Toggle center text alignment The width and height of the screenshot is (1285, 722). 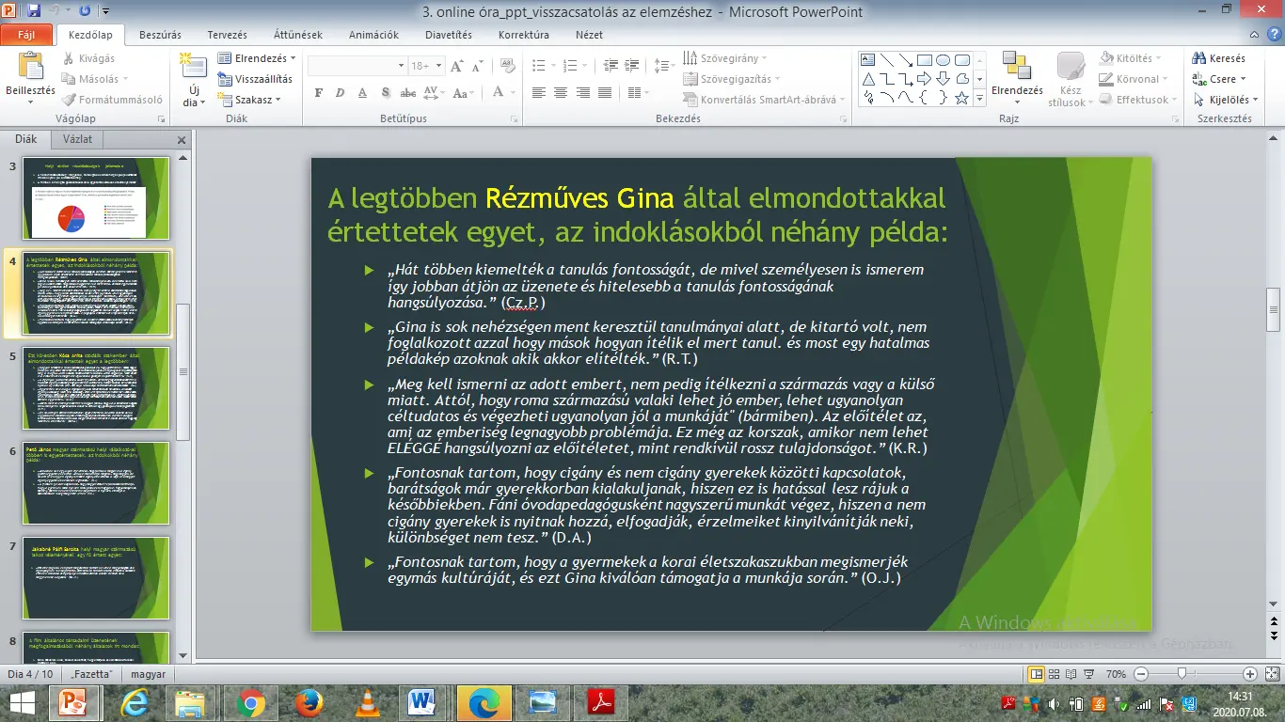pyautogui.click(x=561, y=93)
